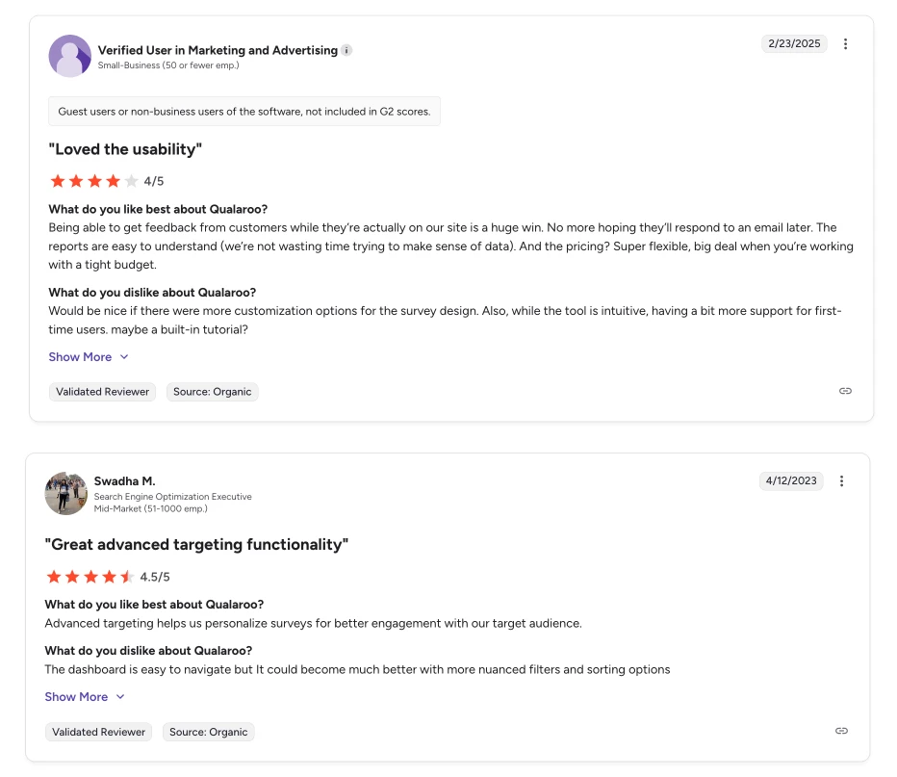Click the 4/12/2023 date label
897x777 pixels.
click(791, 480)
